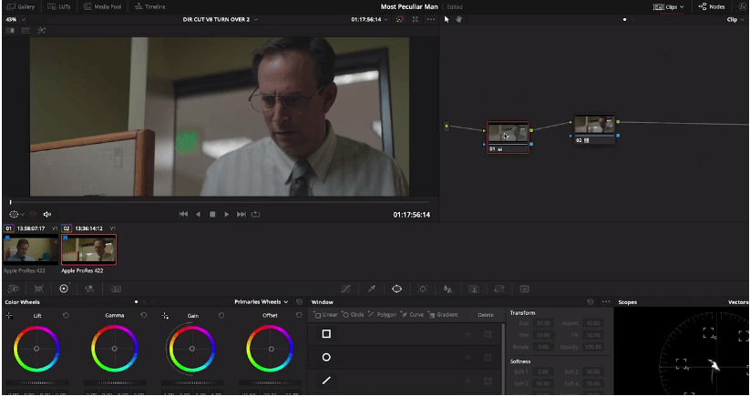Stop playback

pos(212,215)
